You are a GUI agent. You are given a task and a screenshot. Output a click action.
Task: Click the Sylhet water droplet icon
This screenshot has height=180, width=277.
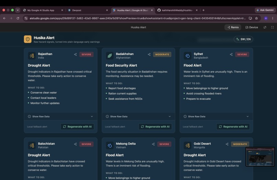tap(187, 56)
